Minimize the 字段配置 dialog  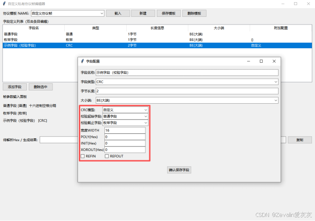[x=248, y=61]
